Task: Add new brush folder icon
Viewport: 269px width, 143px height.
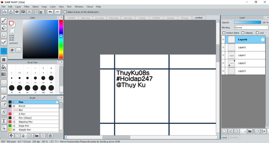Action: coord(37,136)
